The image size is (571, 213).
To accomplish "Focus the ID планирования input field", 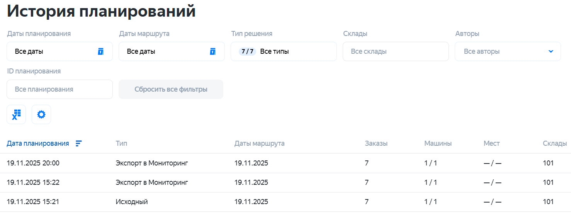I will tap(59, 89).
